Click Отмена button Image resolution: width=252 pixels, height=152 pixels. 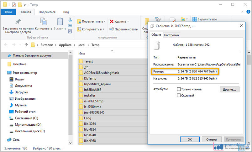[x=212, y=139]
